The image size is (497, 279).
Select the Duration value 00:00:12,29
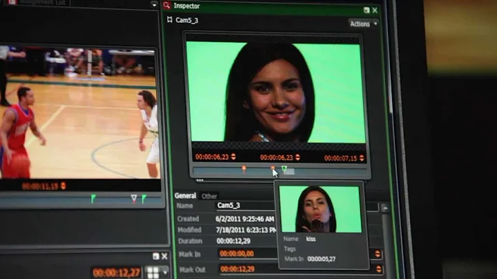point(233,241)
